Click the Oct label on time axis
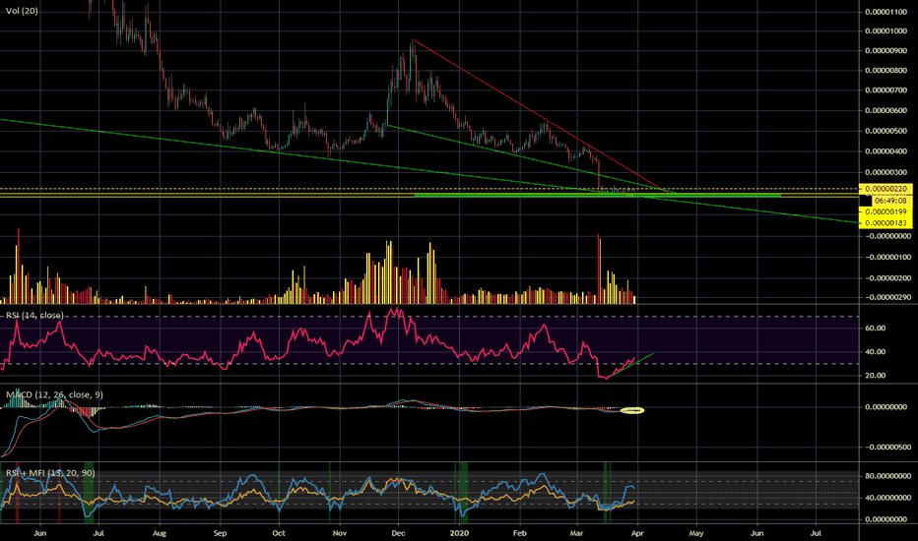The image size is (918, 541). click(279, 533)
